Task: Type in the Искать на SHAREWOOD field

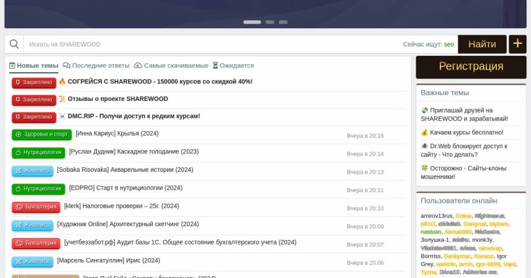Action: point(210,44)
